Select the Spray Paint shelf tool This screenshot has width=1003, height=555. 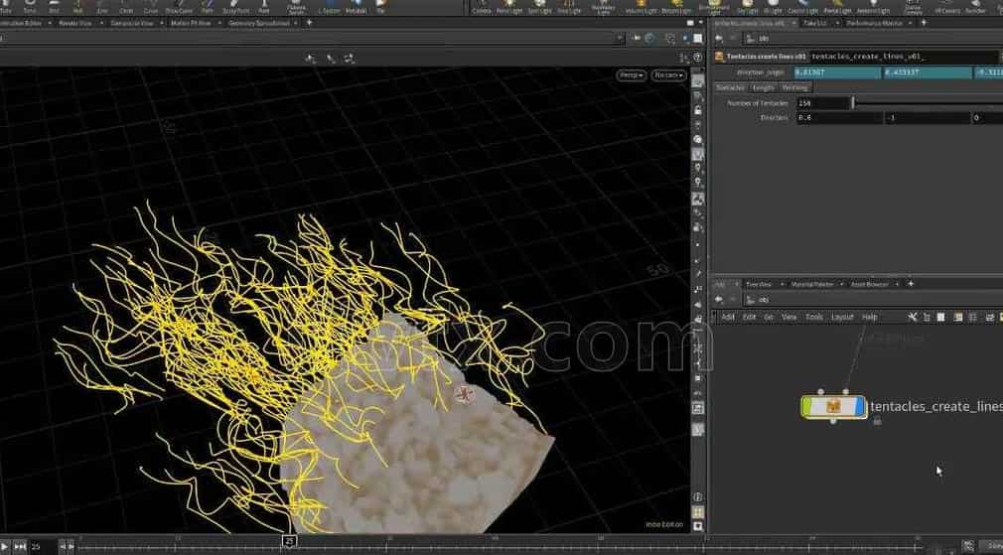click(x=236, y=7)
